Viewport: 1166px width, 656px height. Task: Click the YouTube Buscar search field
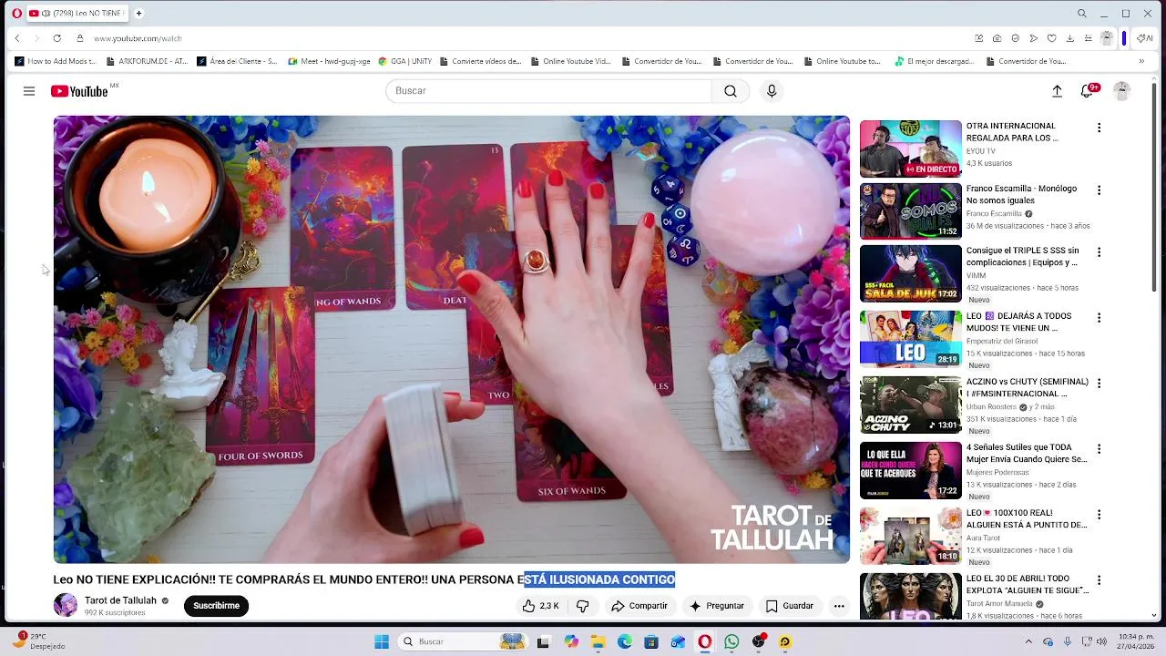coord(548,91)
